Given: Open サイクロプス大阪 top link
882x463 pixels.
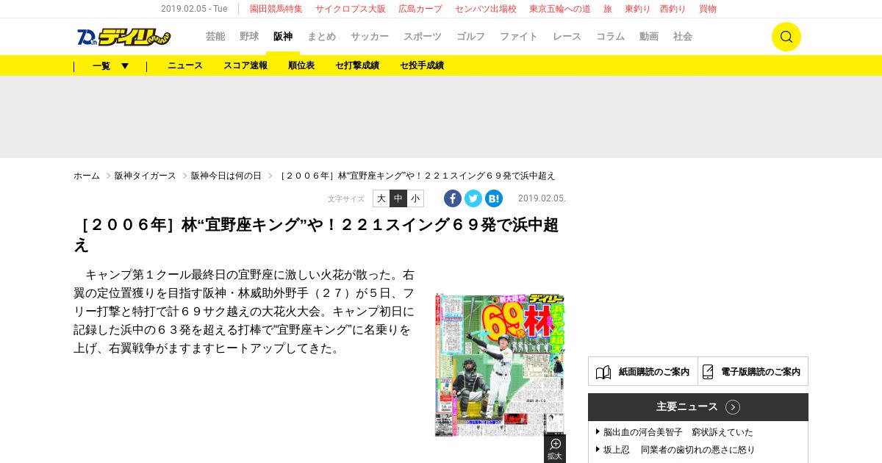Looking at the screenshot, I should point(351,9).
